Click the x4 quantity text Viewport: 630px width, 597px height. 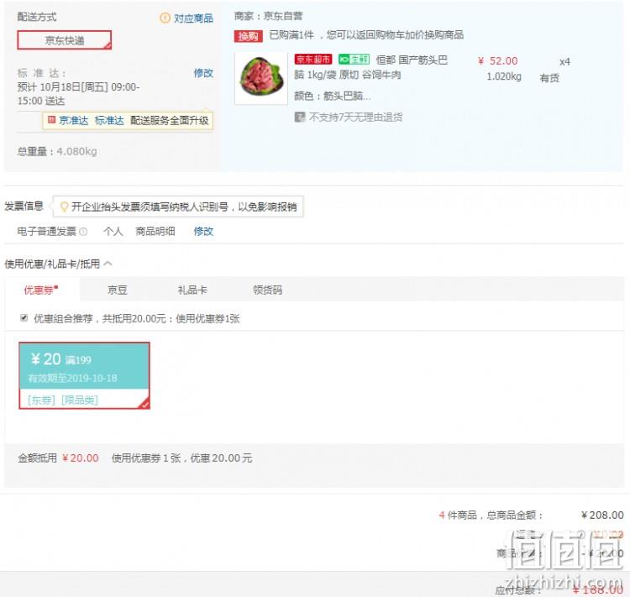564,61
